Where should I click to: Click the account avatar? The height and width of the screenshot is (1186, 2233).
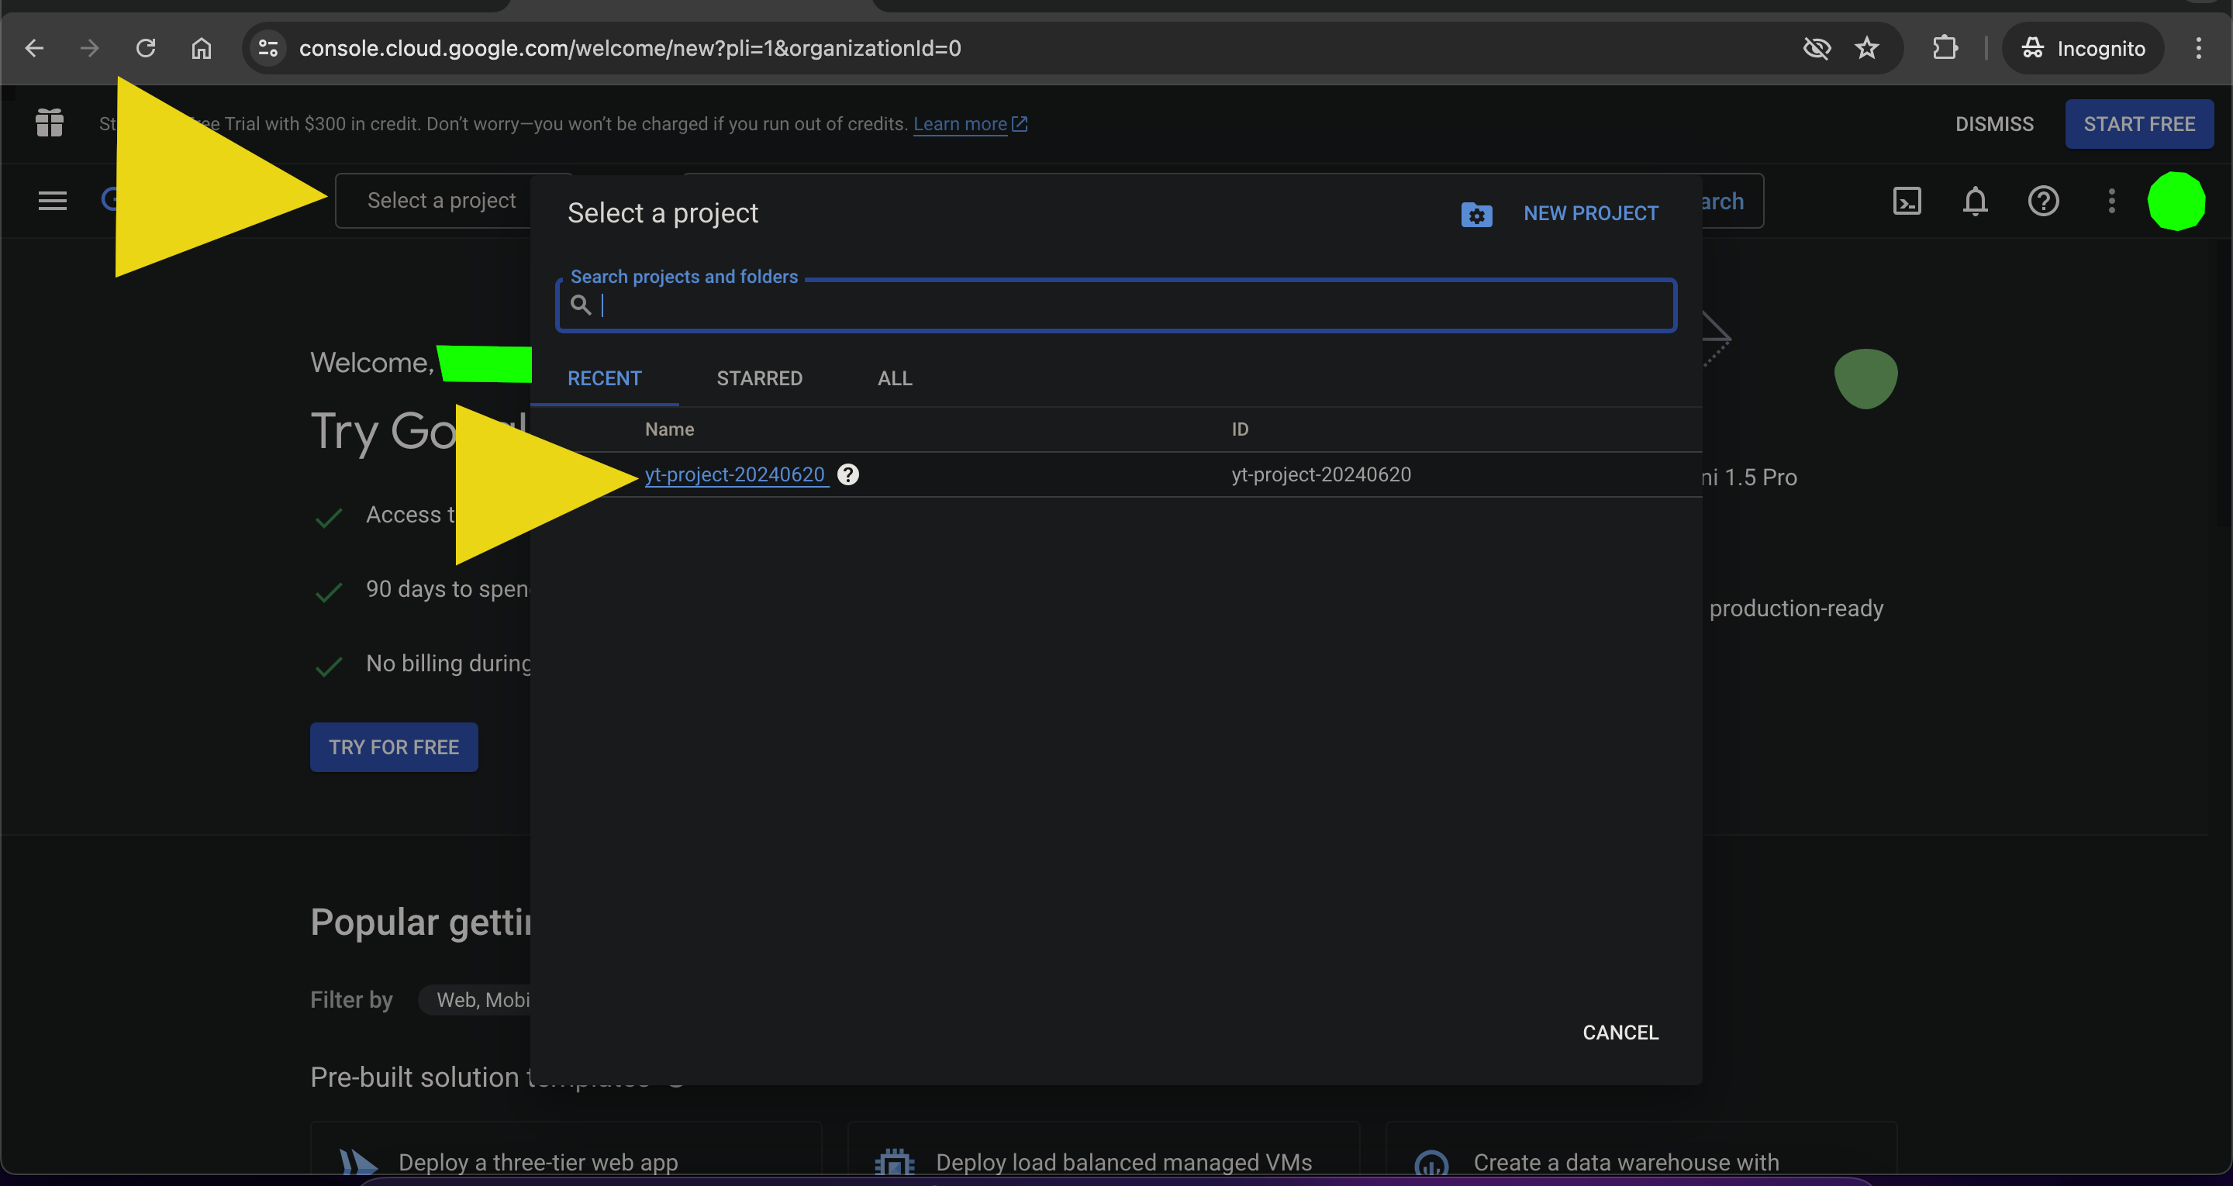(2176, 201)
